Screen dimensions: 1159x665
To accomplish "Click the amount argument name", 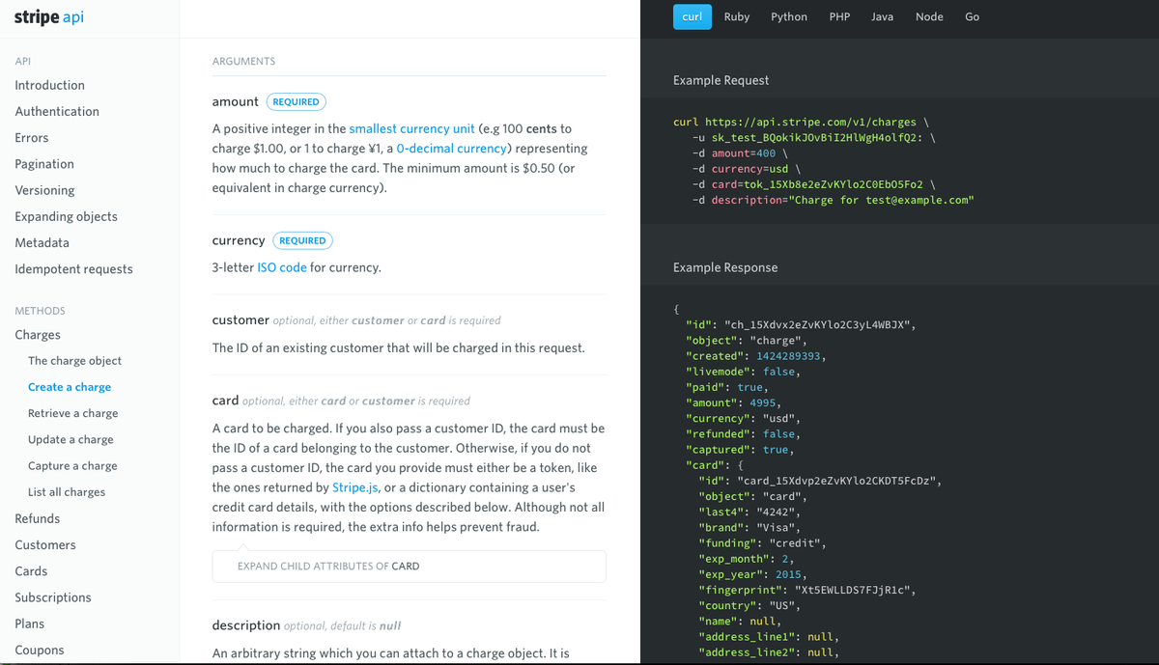I will [x=236, y=101].
